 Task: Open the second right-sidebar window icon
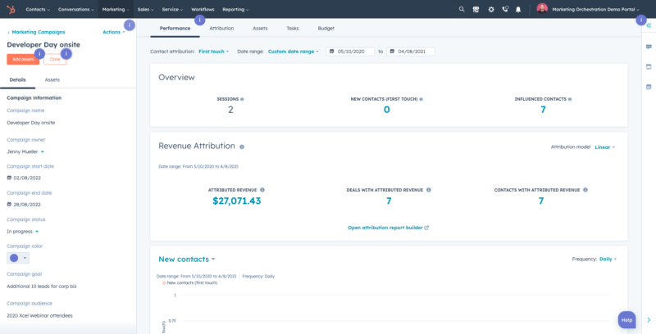point(649,67)
